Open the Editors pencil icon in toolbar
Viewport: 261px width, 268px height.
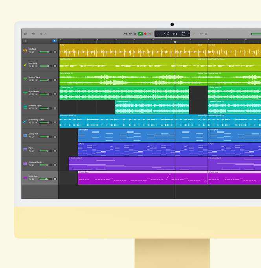tap(46, 34)
